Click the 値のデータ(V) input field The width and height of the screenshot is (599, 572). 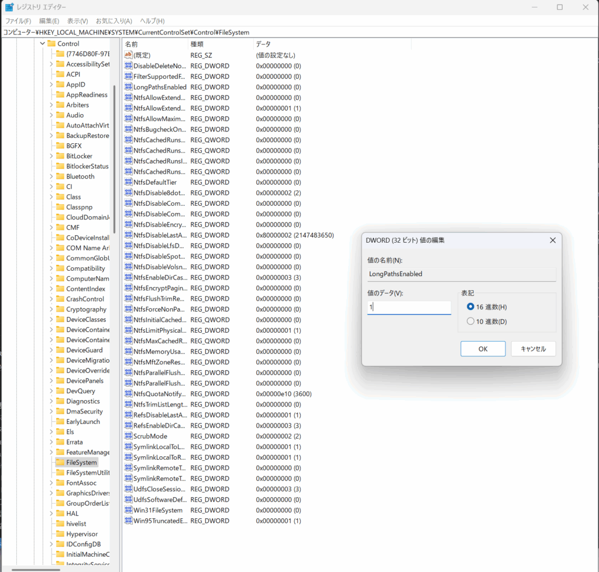point(409,307)
